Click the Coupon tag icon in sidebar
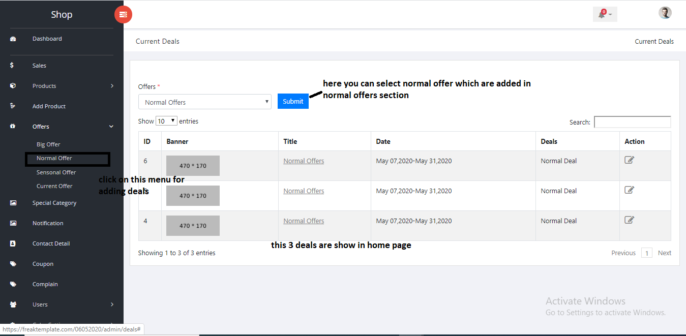Viewport: 686px width, 336px height. tap(13, 264)
